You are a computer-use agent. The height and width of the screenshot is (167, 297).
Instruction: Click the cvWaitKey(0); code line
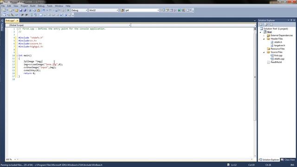tap(32, 70)
